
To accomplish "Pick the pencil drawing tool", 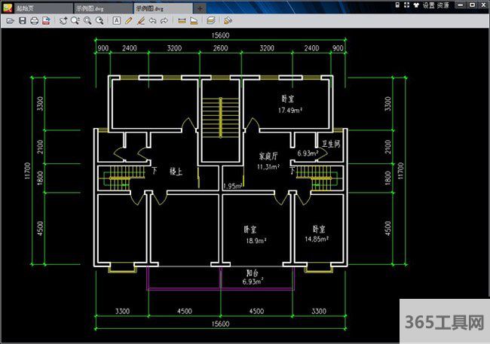I will pos(129,20).
